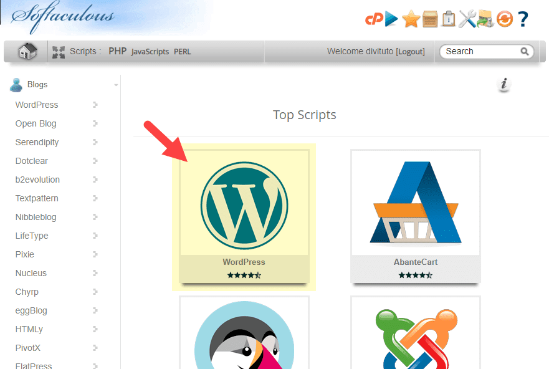Open the installations box icon

point(430,19)
